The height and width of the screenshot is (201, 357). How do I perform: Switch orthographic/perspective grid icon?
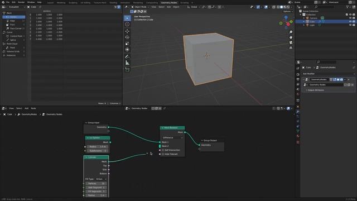[x=291, y=48]
